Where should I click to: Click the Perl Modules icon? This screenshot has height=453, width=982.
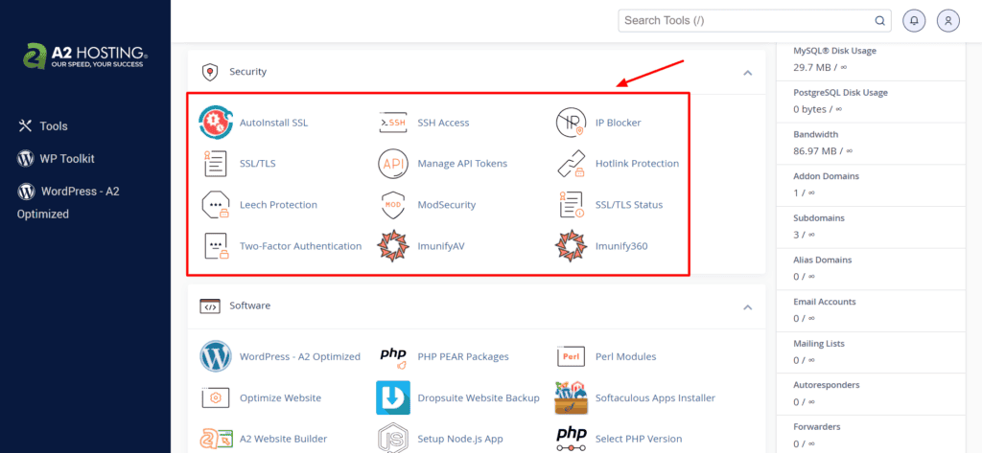pos(571,356)
